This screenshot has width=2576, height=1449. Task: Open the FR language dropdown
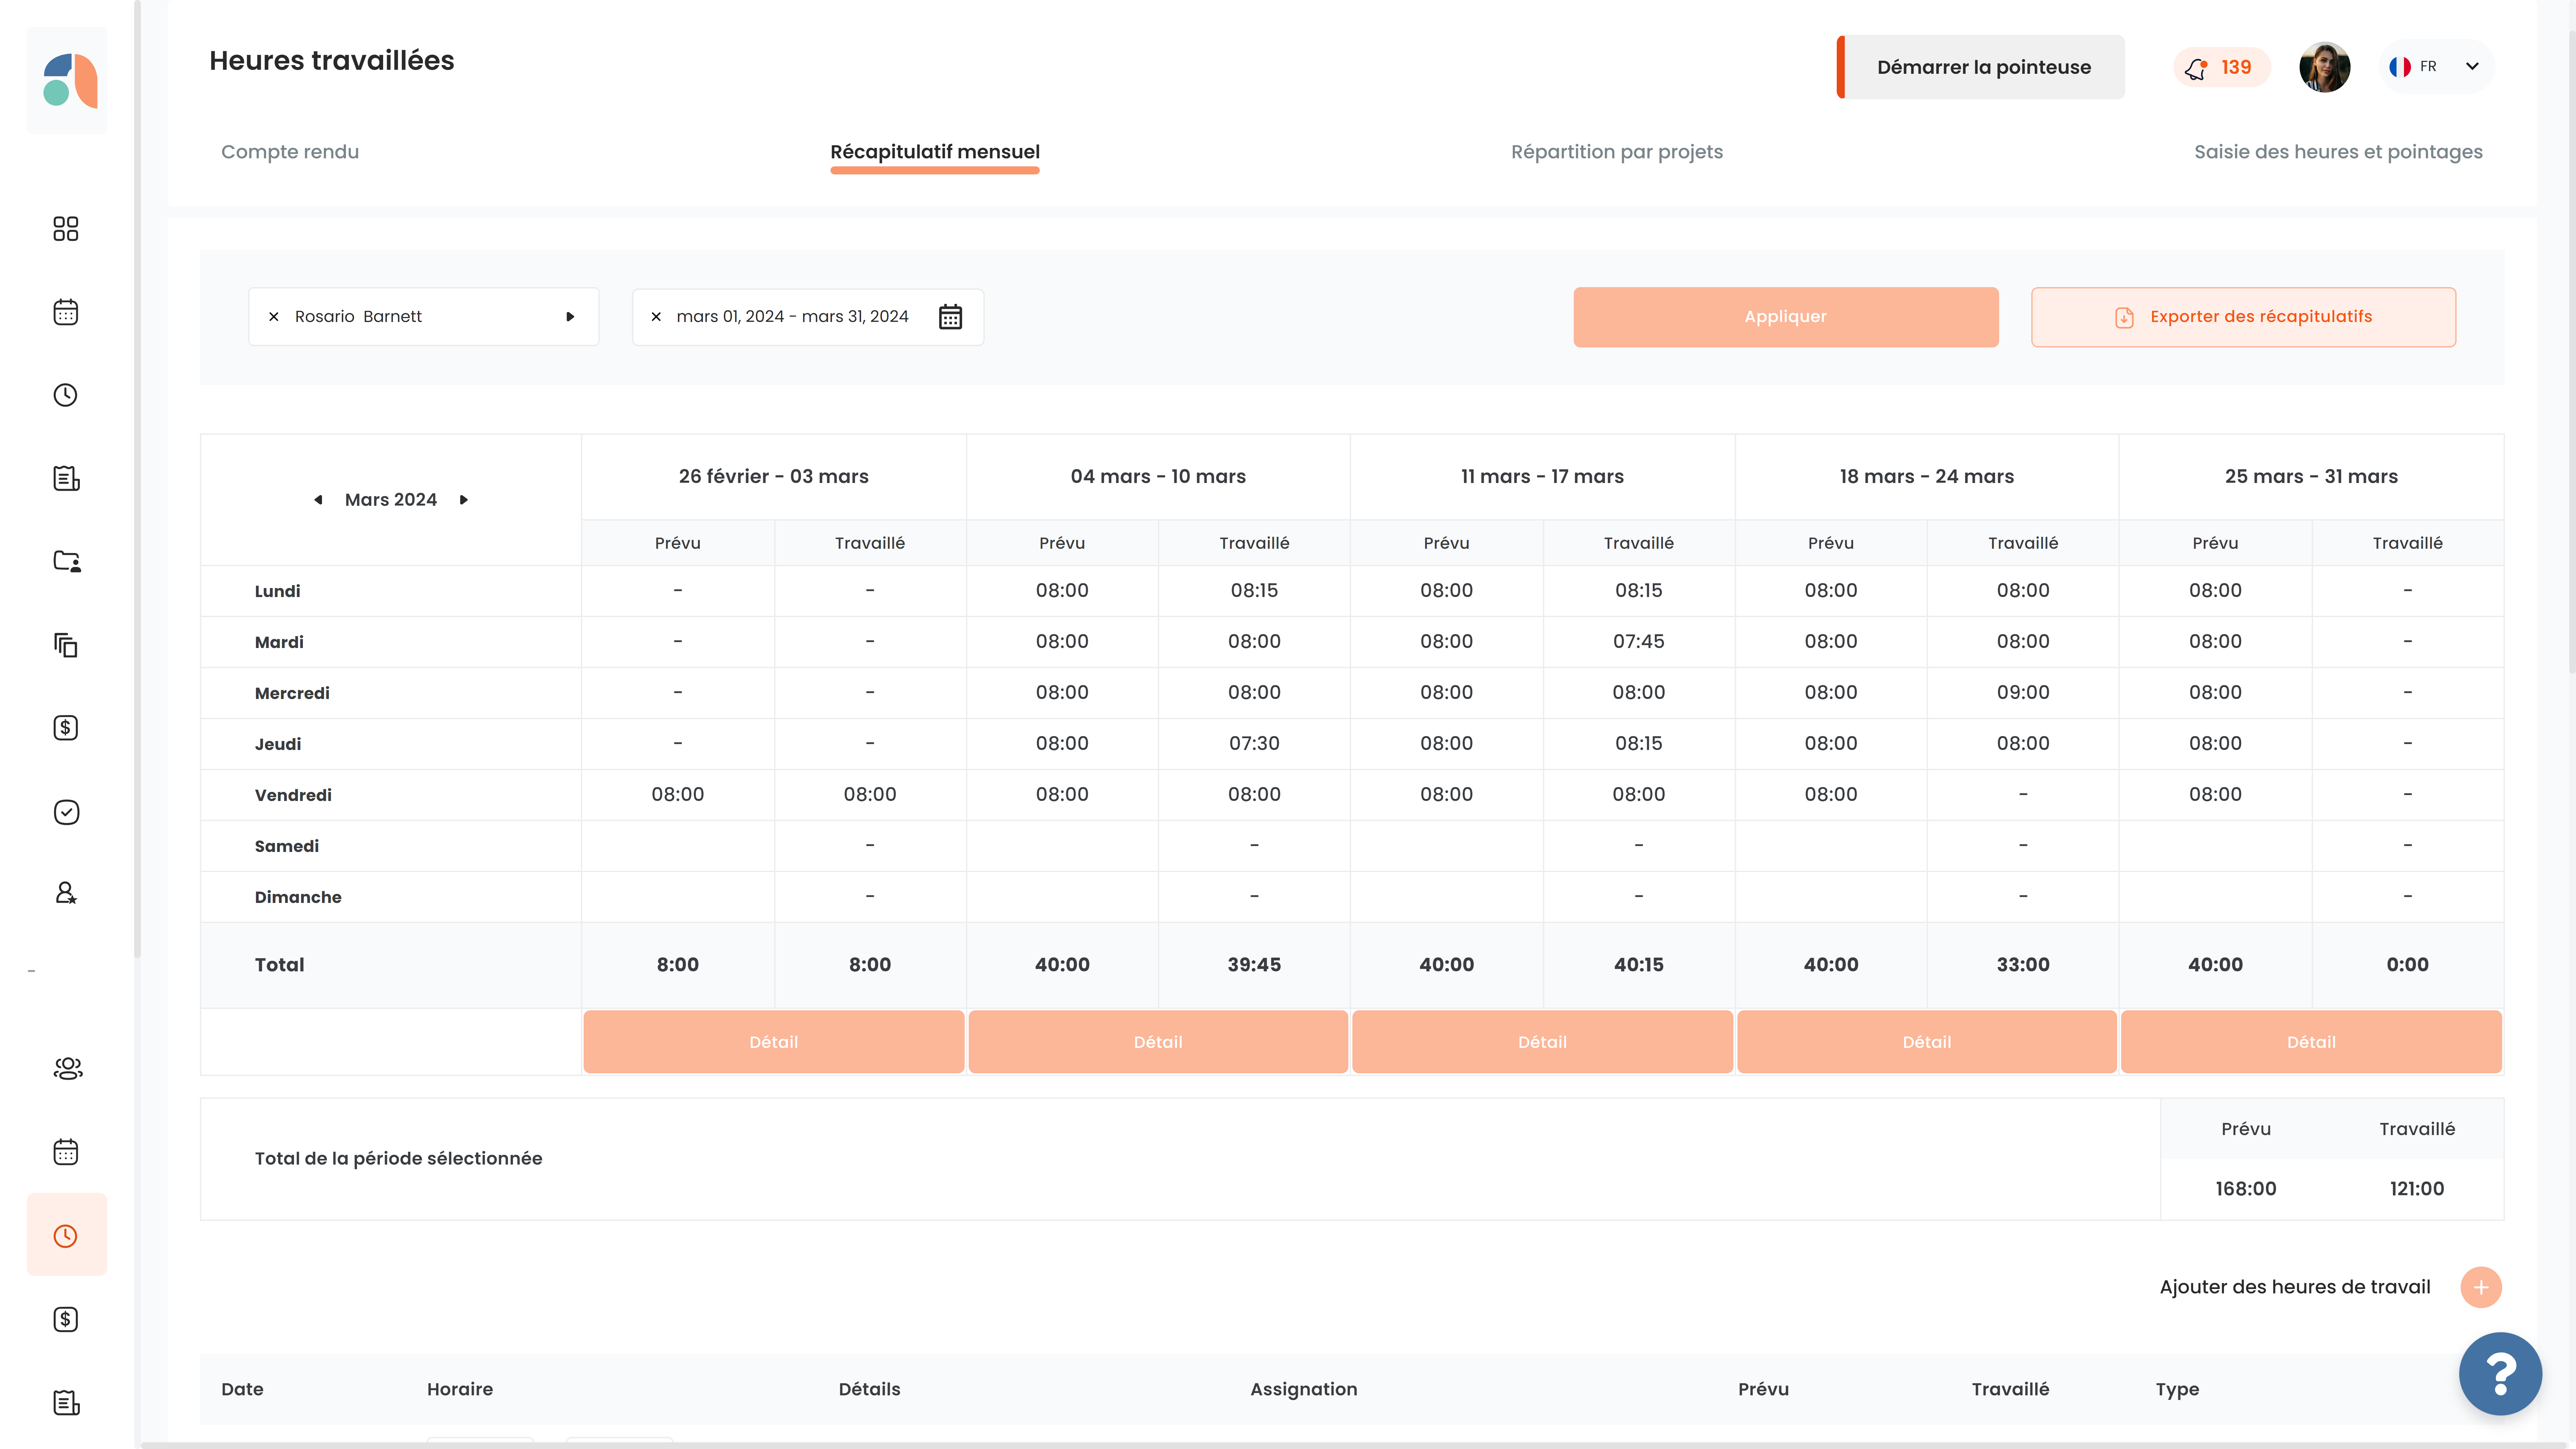point(2436,67)
